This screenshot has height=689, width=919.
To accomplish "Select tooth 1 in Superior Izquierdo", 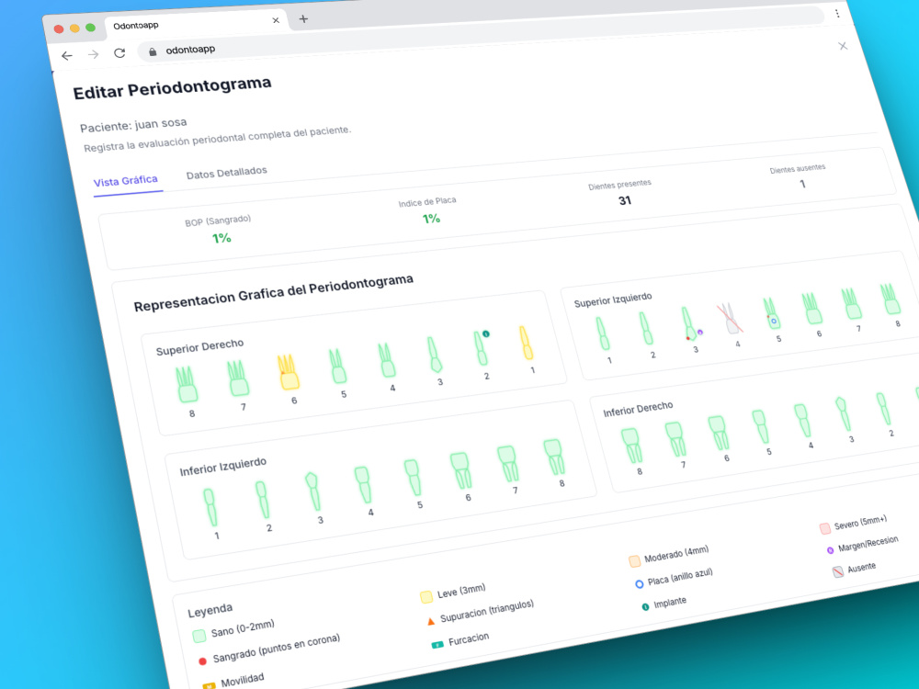I will [603, 333].
